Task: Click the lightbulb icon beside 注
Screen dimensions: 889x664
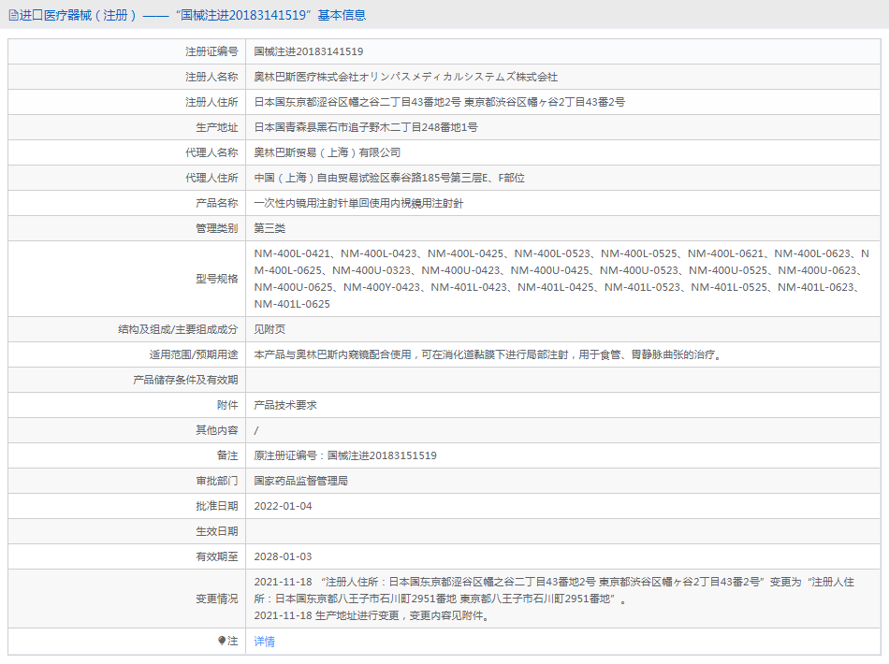Action: [x=222, y=641]
